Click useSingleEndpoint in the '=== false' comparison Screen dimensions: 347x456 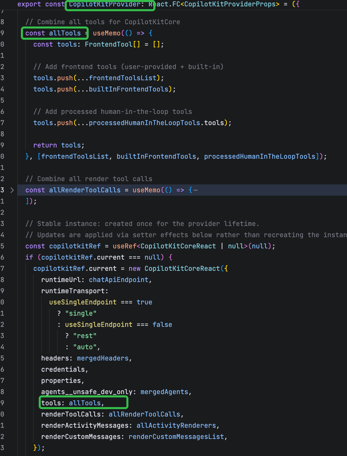coord(99,325)
